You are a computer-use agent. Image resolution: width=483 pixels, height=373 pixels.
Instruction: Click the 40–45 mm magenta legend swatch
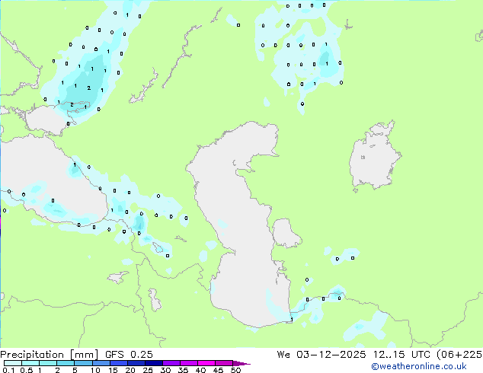click(206, 363)
